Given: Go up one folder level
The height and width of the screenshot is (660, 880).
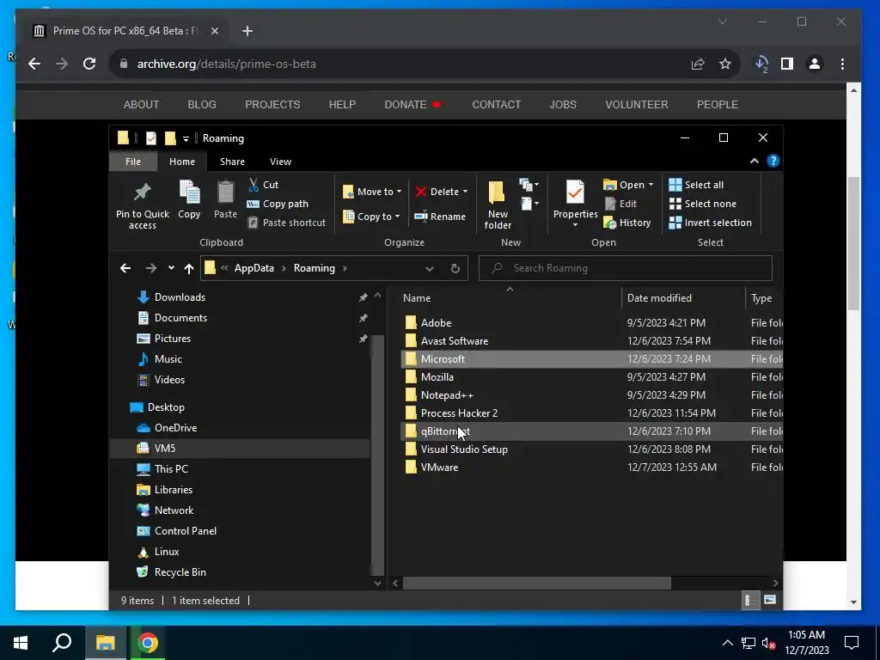Looking at the screenshot, I should coord(189,268).
